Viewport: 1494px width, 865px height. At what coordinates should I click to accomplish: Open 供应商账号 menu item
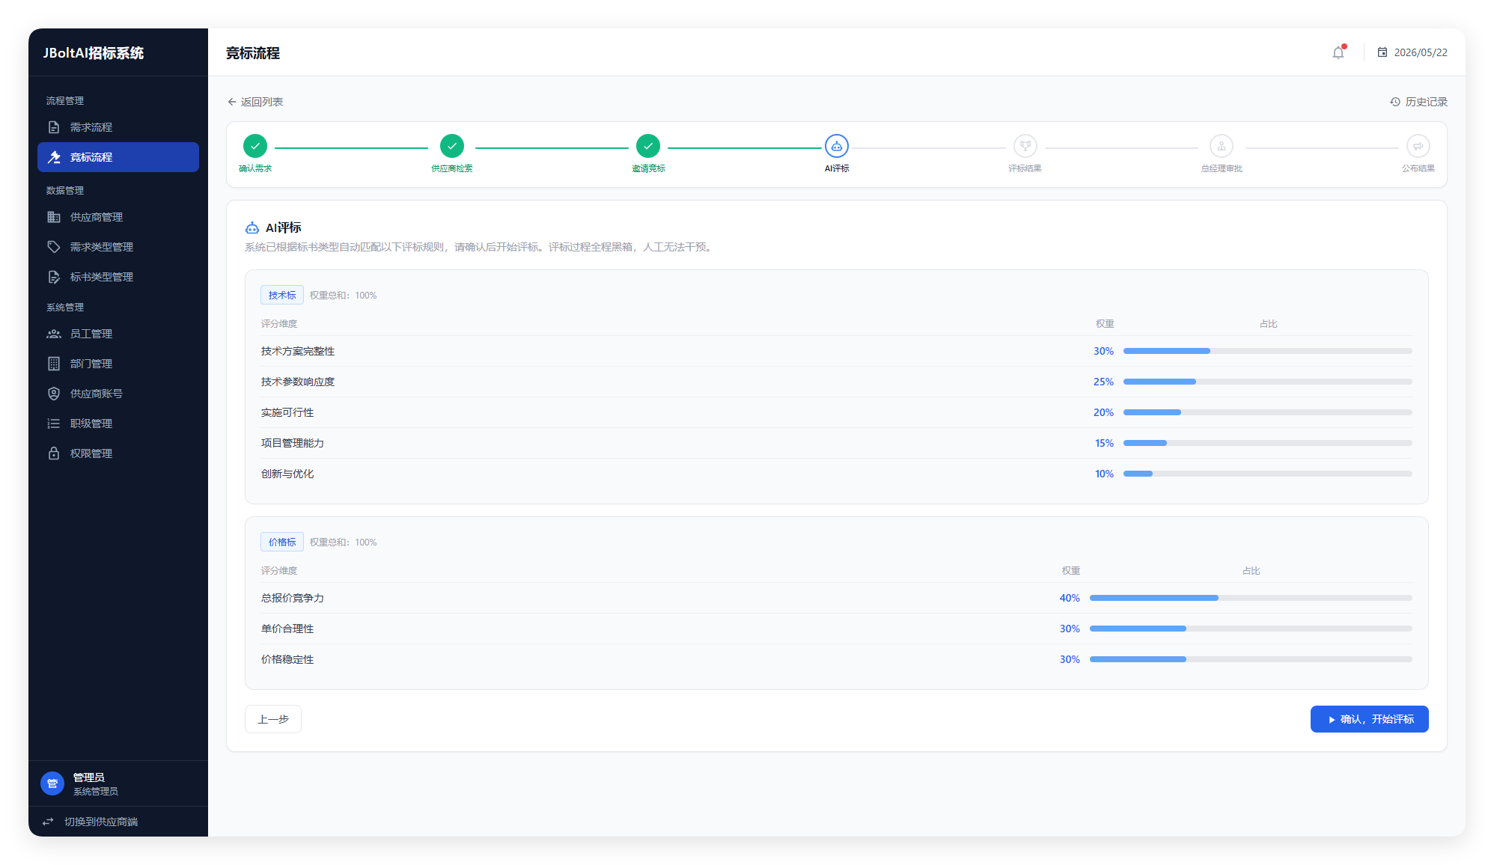[x=118, y=394]
